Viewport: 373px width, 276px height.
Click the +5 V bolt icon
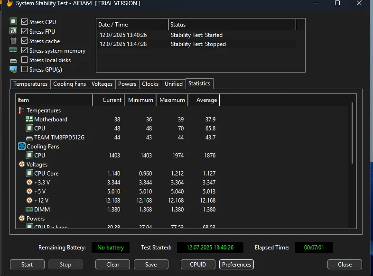[x=29, y=192]
